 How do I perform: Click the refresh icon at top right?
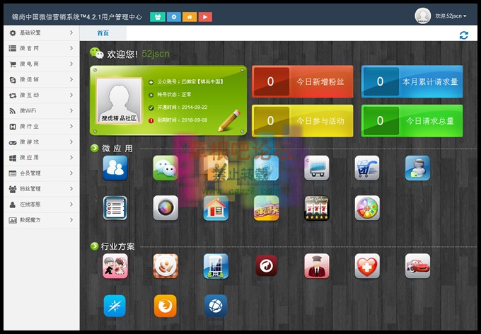464,35
